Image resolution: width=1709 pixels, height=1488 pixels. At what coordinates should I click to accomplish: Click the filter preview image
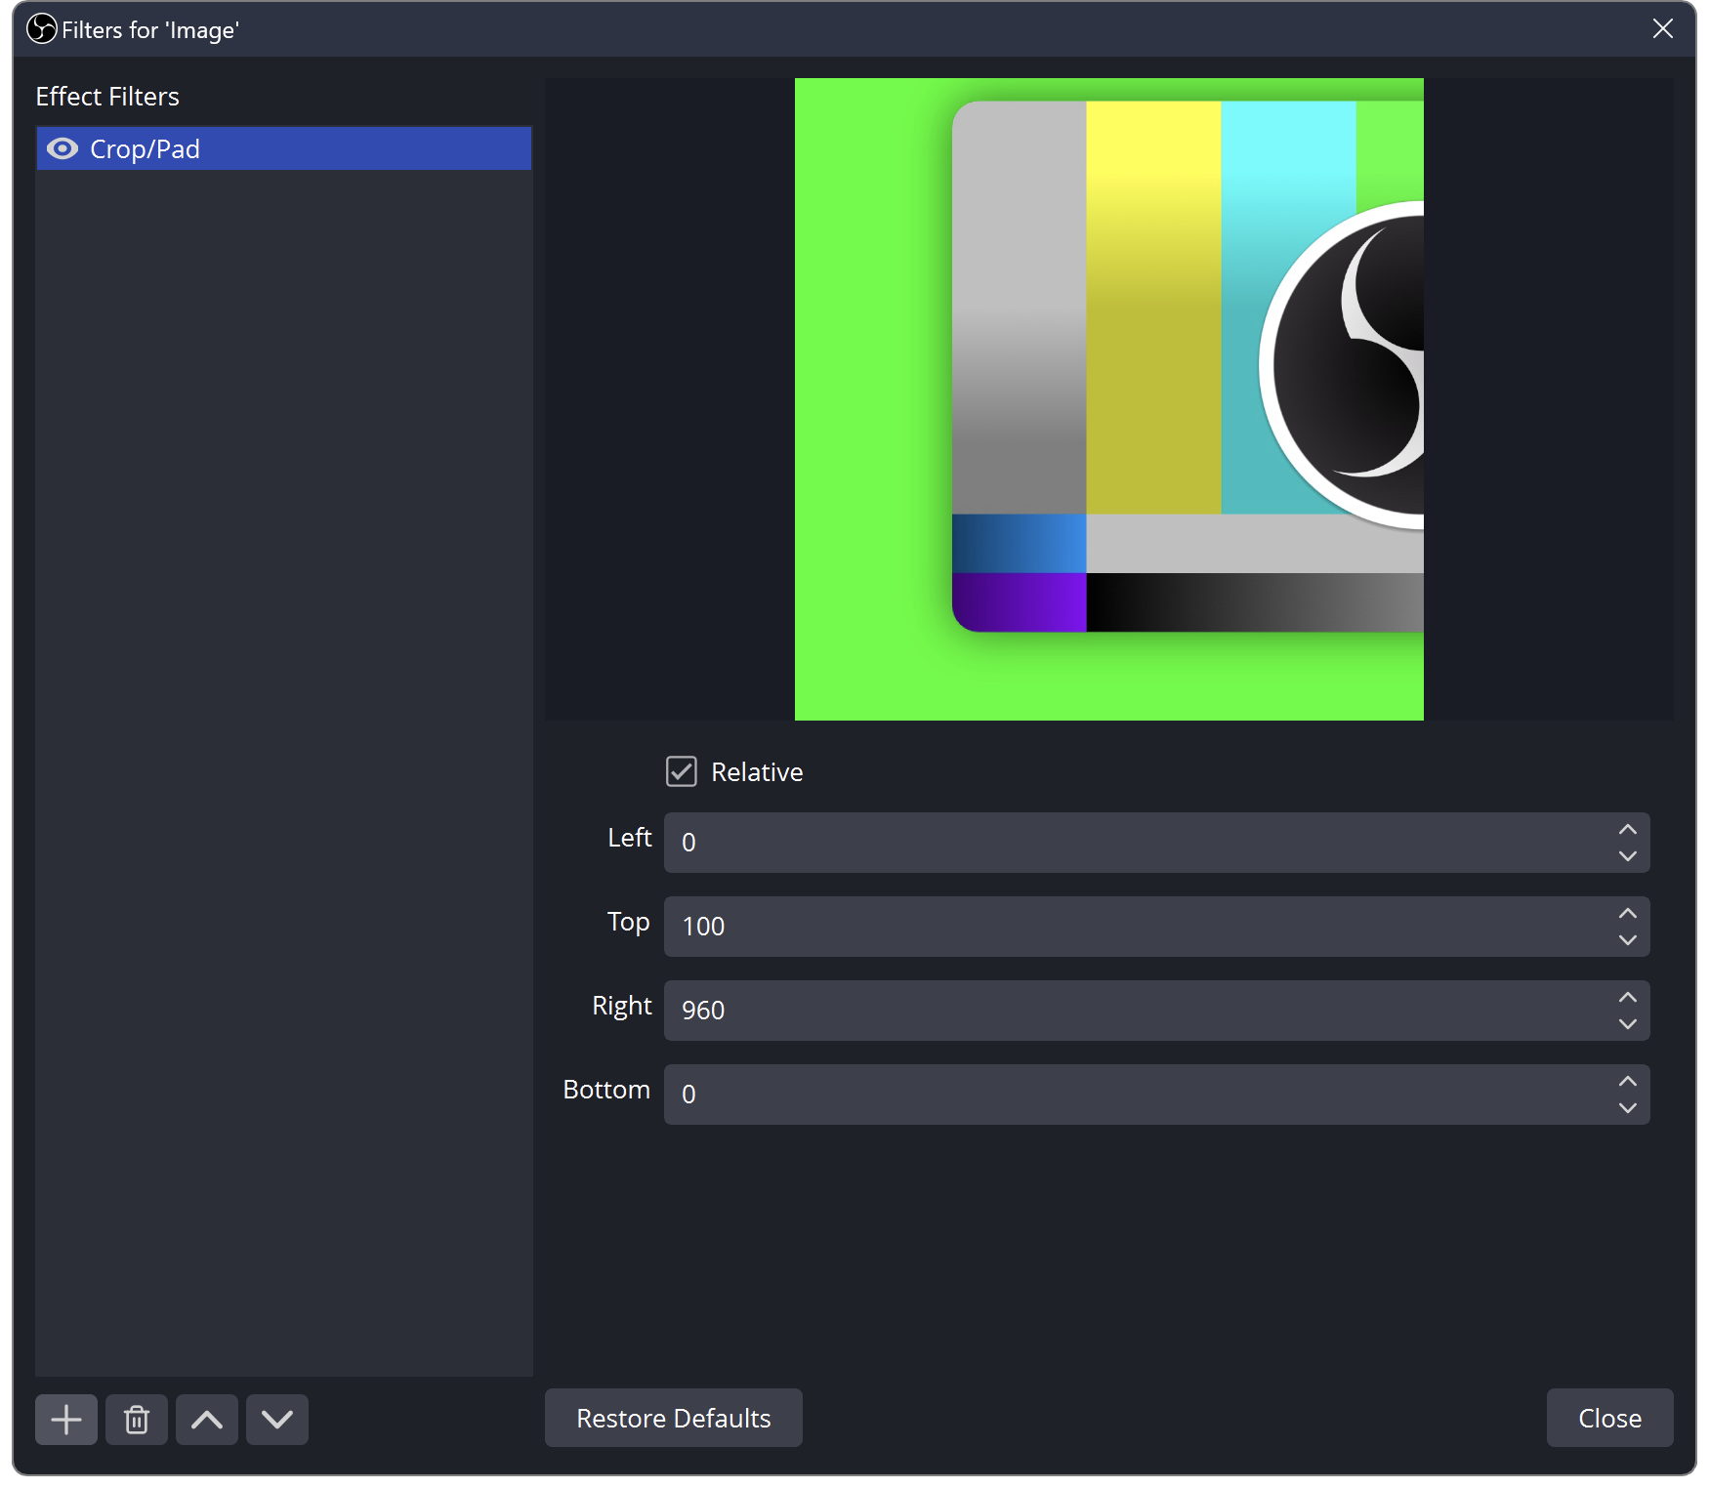click(1108, 398)
